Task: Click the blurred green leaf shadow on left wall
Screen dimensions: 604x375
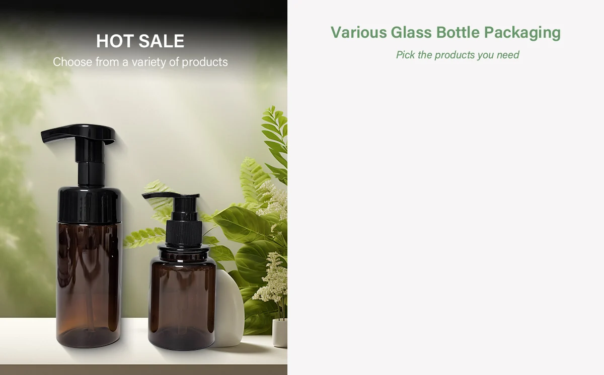Action: pyautogui.click(x=20, y=166)
